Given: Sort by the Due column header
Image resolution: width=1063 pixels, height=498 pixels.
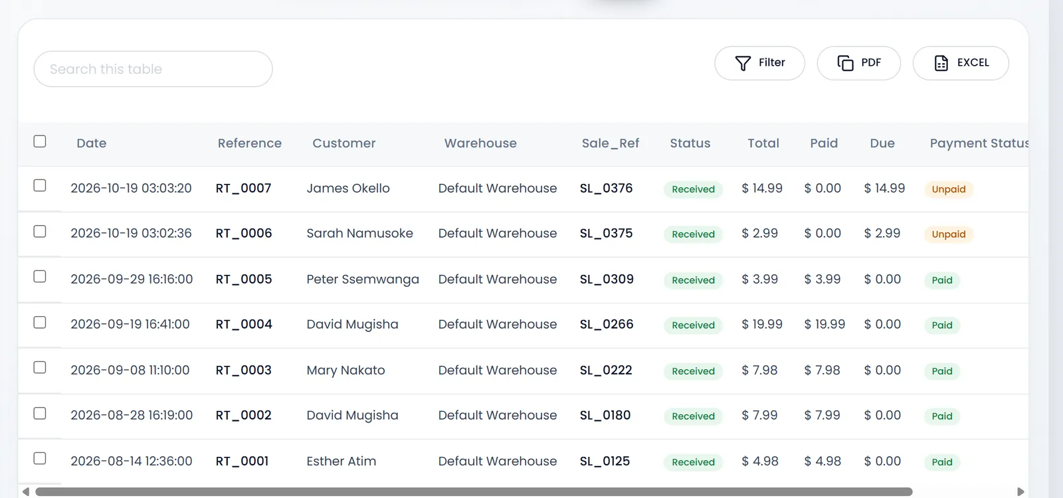Looking at the screenshot, I should click(882, 143).
